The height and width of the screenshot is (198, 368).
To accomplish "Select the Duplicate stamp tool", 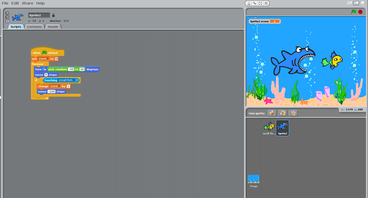I will (249, 3).
